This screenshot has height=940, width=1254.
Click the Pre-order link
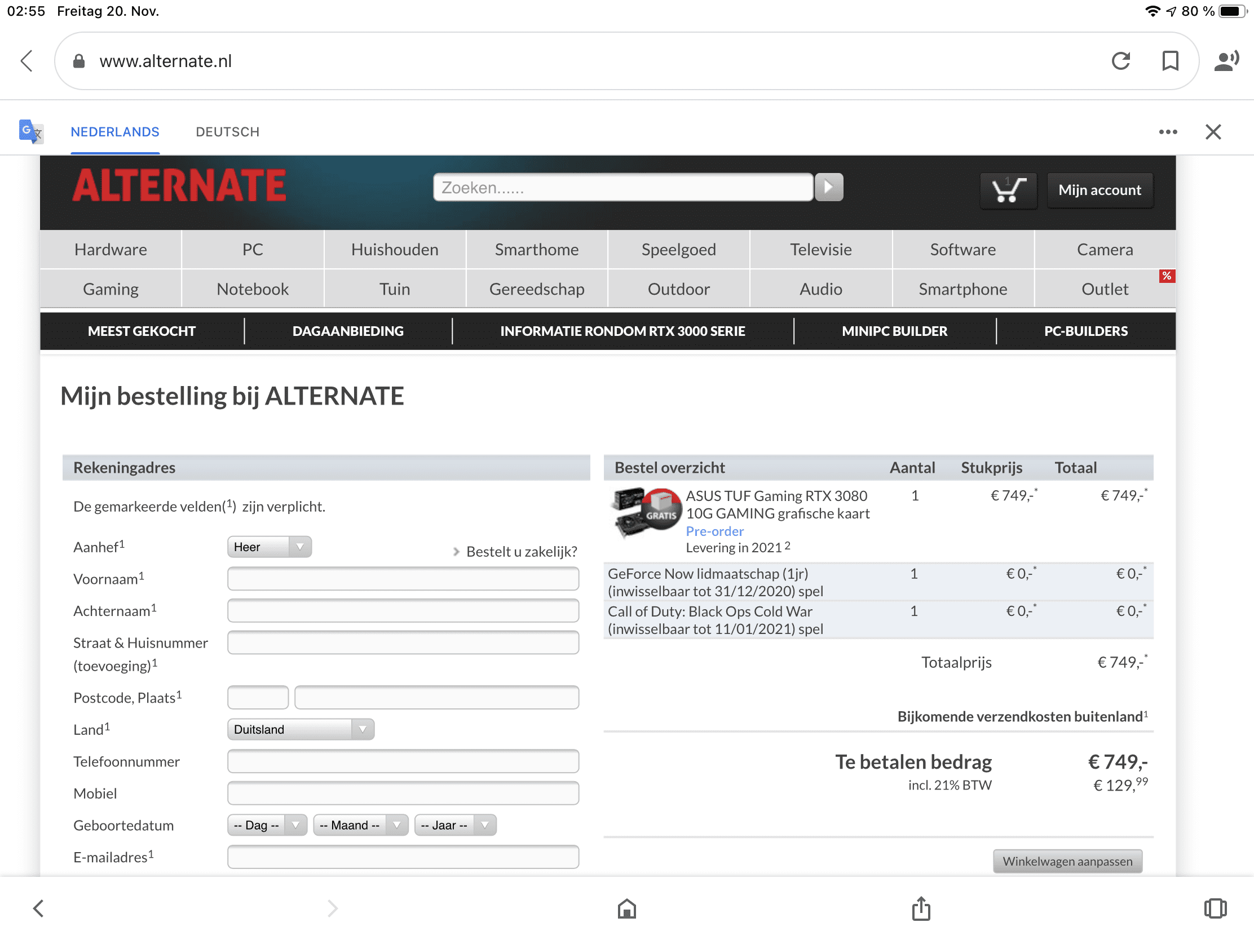714,531
